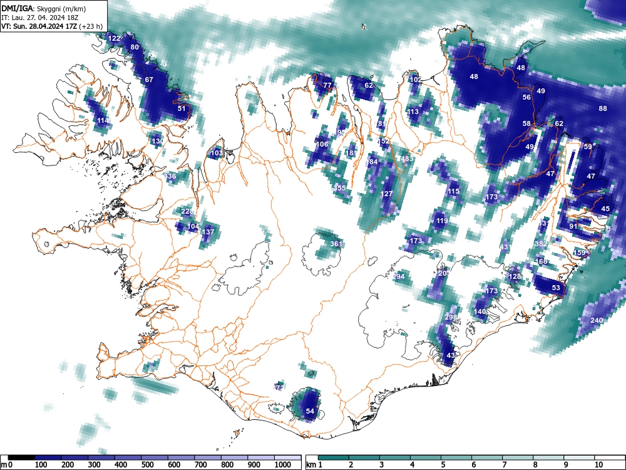The width and height of the screenshot is (626, 470).
Task: Click the 'km 1' legend label
Action: pyautogui.click(x=314, y=465)
